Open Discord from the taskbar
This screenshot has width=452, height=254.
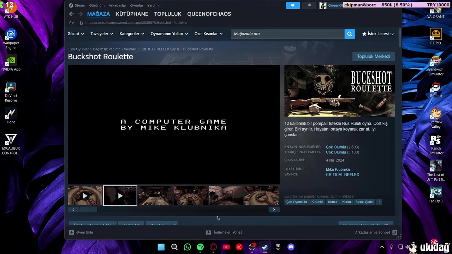pos(291,247)
